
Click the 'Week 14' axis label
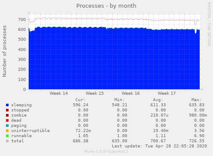[59, 93]
